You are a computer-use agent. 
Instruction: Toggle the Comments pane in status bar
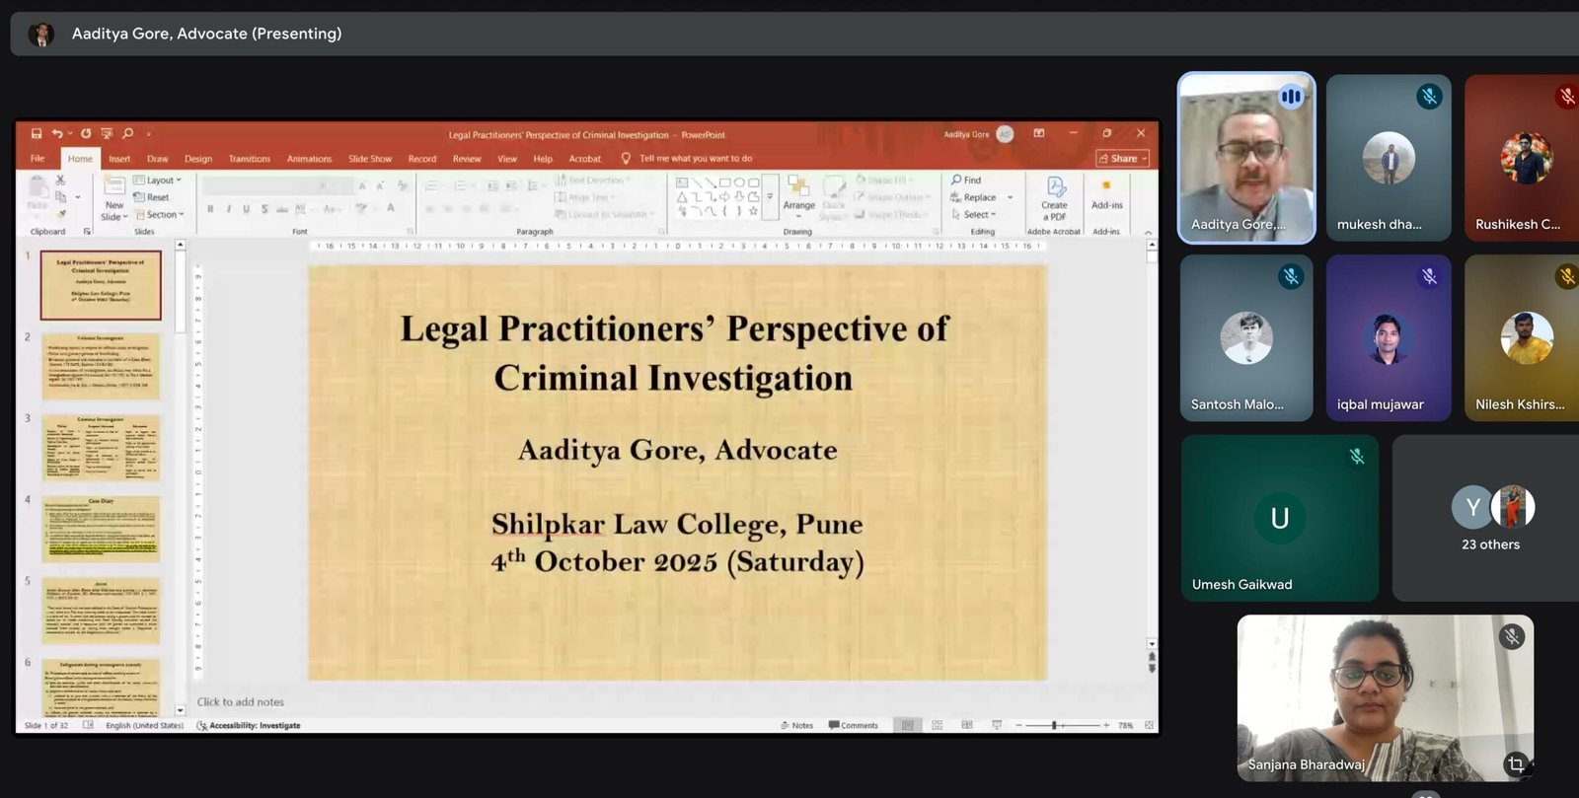click(854, 725)
